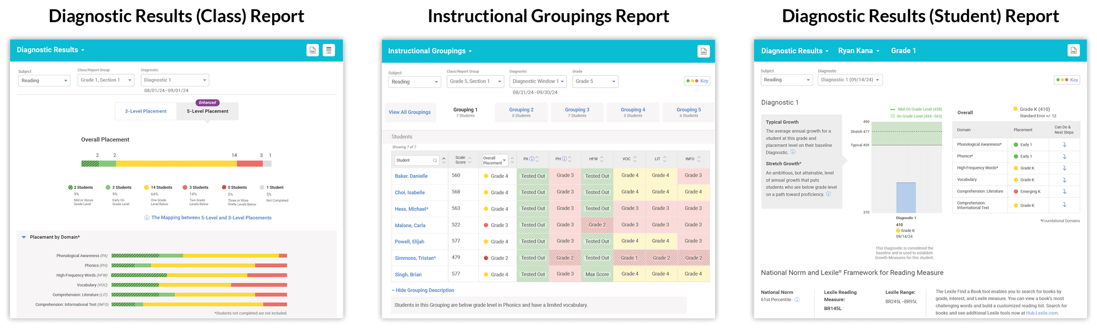Image resolution: width=1097 pixels, height=328 pixels.
Task: Open Instructional Groupings title dropdown
Action: pos(430,51)
